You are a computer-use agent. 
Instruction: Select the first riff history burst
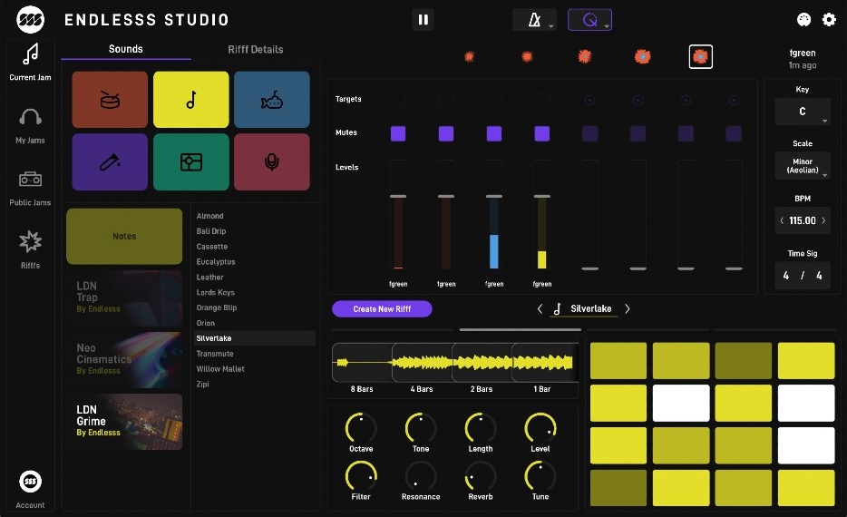470,57
